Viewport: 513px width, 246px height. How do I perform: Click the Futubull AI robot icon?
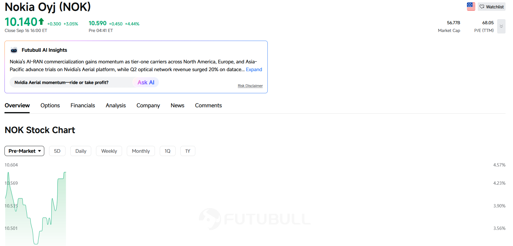tap(14, 50)
